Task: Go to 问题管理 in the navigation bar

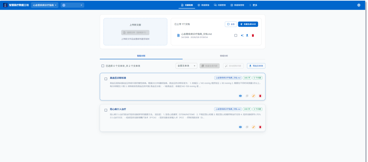Action: [x=220, y=5]
